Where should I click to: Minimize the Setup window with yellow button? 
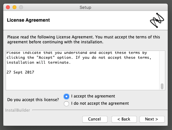click(x=14, y=7)
